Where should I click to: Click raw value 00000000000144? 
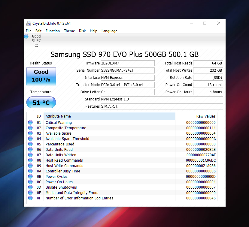pyautogui.click(x=201, y=128)
